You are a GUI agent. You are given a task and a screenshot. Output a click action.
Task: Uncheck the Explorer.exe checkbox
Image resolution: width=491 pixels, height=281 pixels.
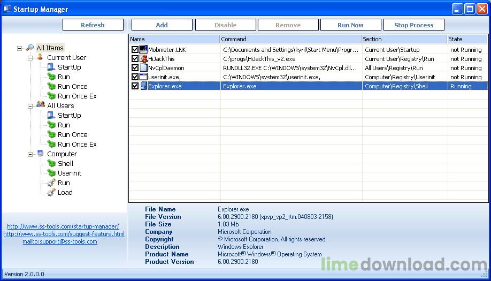[135, 86]
